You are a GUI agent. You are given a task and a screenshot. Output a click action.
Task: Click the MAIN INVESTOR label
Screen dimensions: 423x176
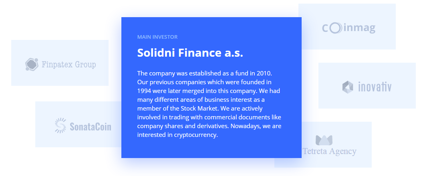[x=157, y=37]
